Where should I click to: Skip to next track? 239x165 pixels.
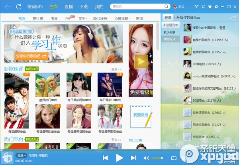coord(133,158)
